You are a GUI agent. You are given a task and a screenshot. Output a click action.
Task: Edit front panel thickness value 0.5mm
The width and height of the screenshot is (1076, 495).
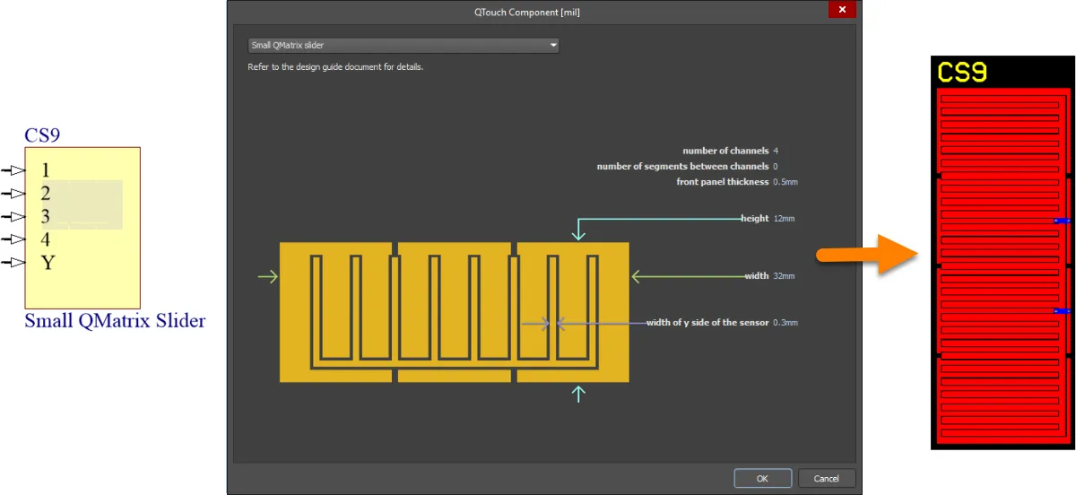pyautogui.click(x=785, y=182)
